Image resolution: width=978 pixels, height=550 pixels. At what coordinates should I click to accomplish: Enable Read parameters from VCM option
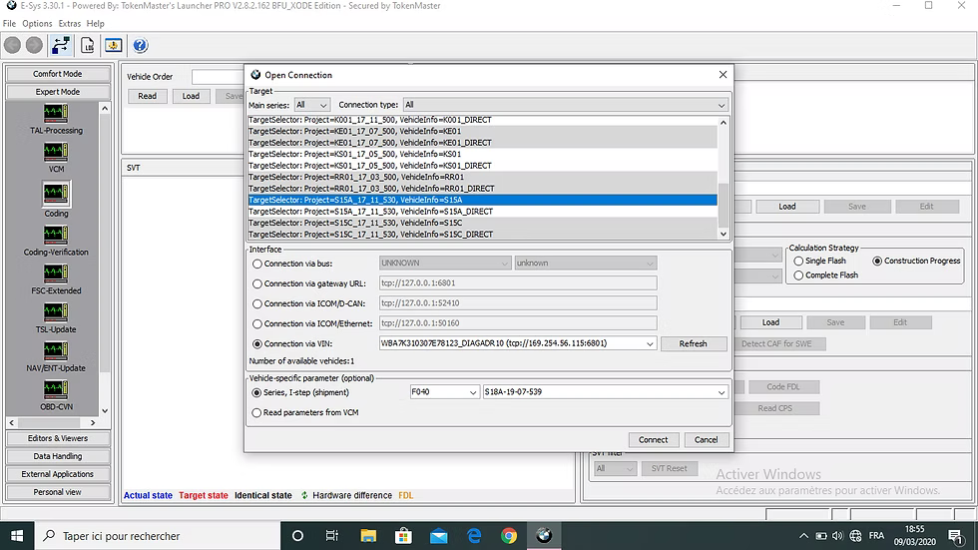coord(256,413)
